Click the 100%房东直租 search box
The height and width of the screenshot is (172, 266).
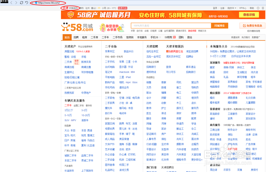(171, 26)
